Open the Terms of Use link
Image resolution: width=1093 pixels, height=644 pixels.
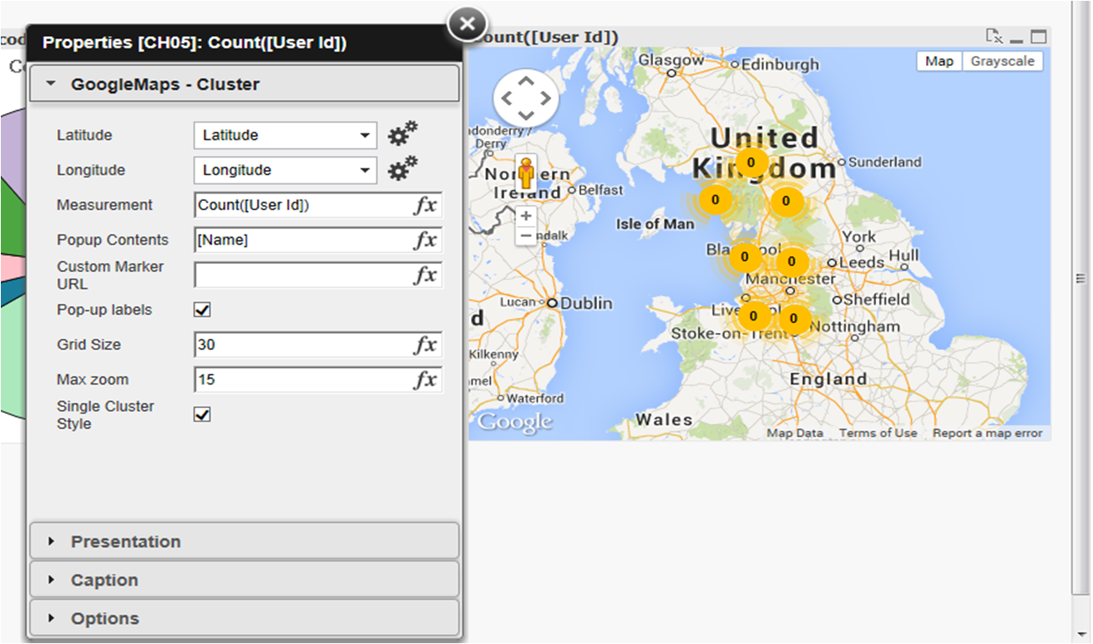click(878, 433)
